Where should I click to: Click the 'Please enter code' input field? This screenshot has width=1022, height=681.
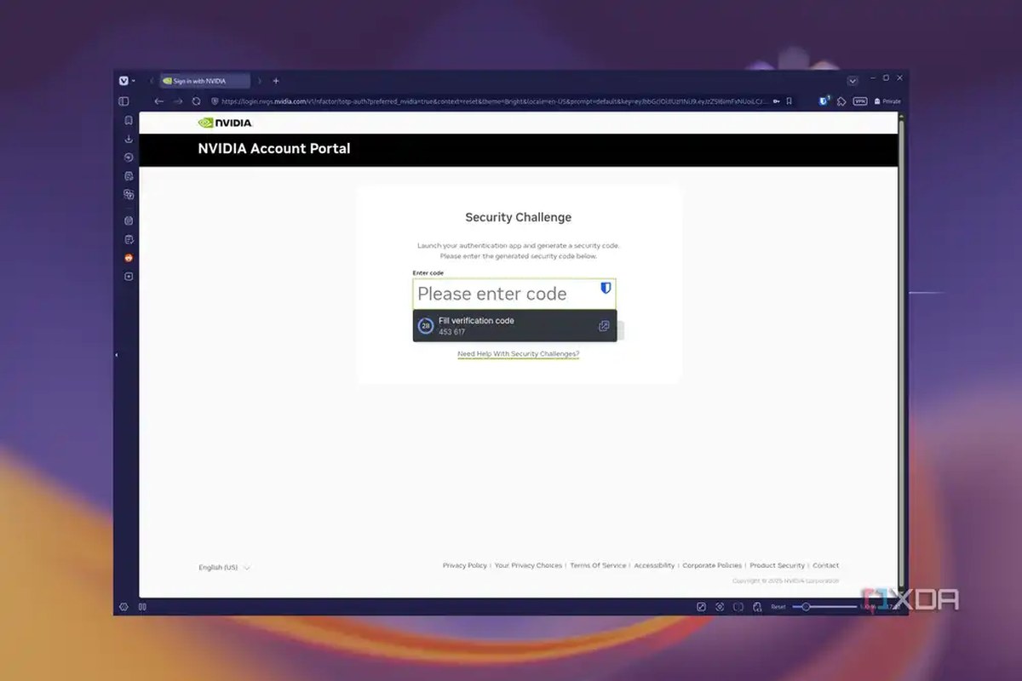pos(514,294)
